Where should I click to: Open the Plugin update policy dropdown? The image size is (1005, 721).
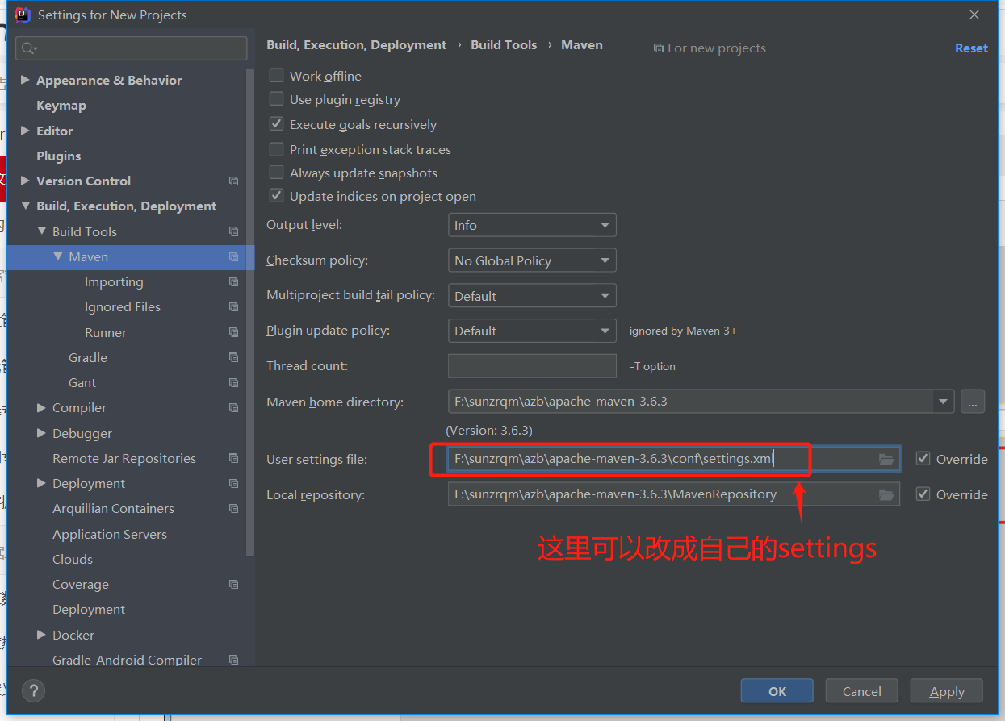(x=532, y=331)
